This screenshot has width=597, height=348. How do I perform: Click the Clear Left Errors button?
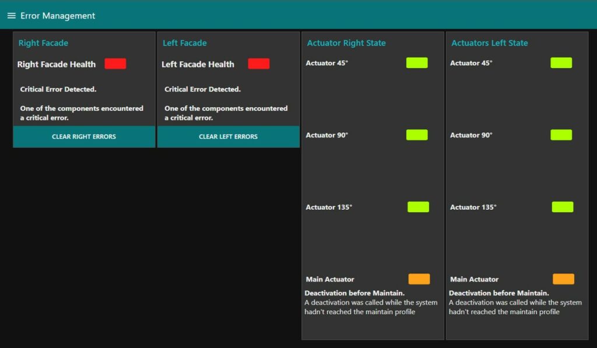(x=228, y=137)
